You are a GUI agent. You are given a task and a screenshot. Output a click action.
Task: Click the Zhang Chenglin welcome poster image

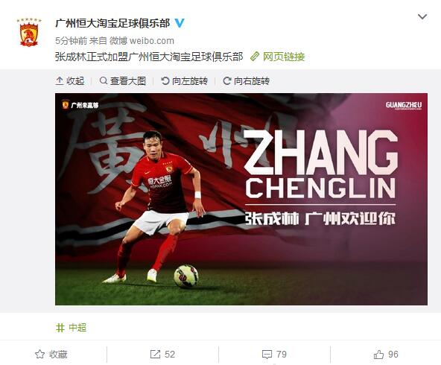coord(241,199)
